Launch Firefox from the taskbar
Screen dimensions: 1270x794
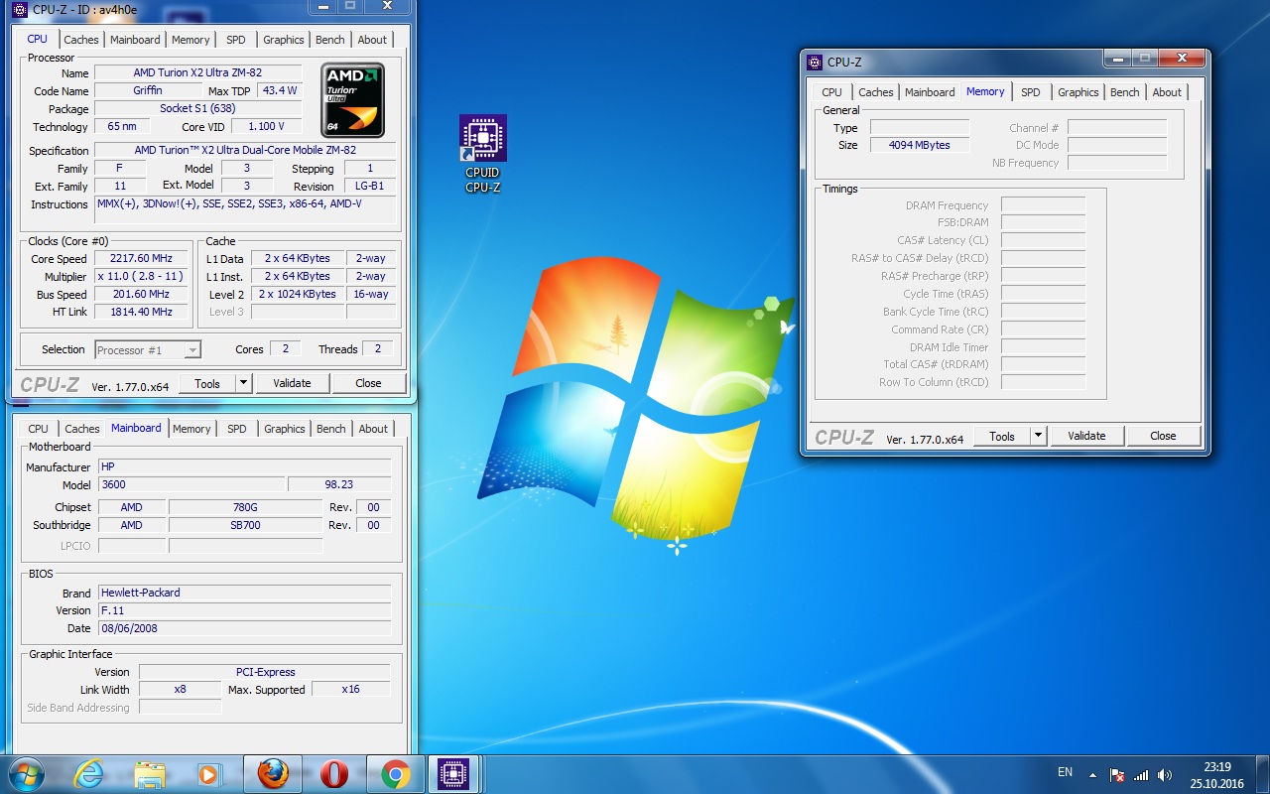(x=273, y=774)
